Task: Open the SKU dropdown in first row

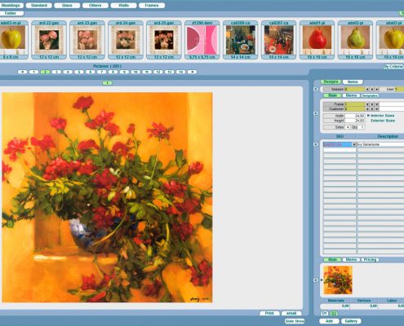Action: pyautogui.click(x=354, y=144)
